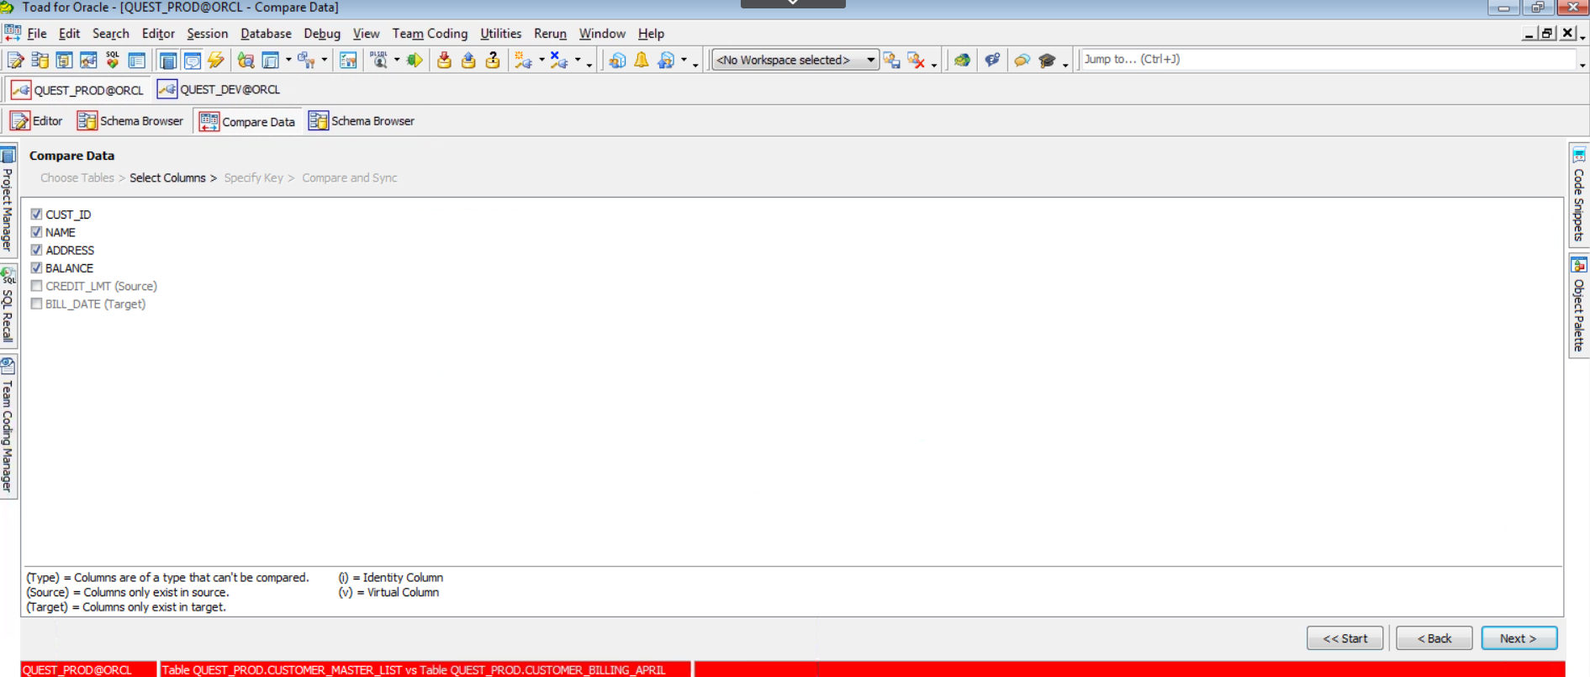1590x677 pixels.
Task: Click the Jump to search field
Action: (1327, 59)
